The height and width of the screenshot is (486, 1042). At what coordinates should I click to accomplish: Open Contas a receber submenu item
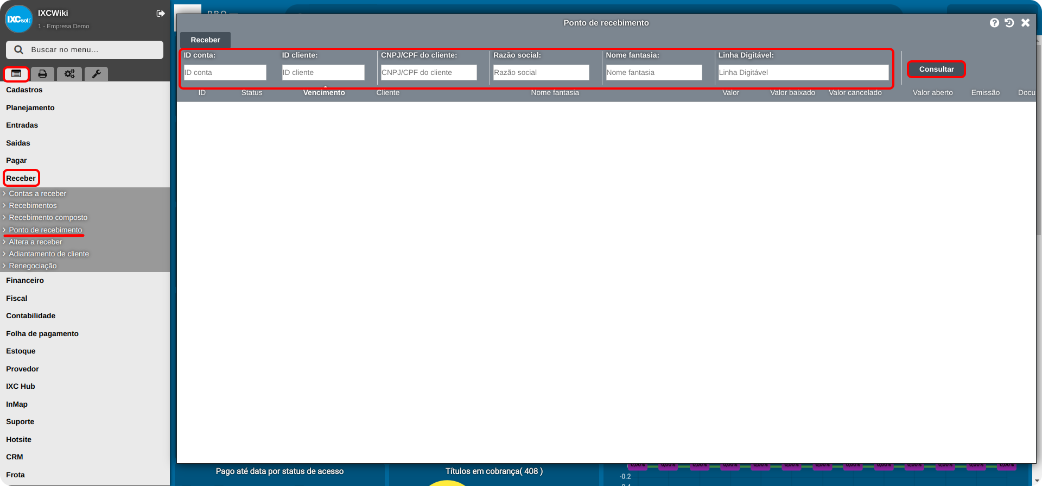point(37,194)
